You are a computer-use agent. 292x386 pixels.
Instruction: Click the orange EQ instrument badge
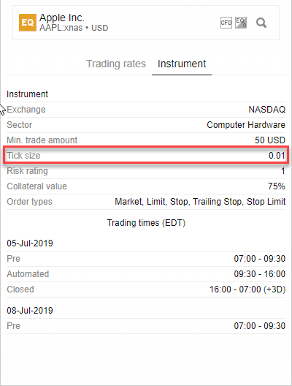(28, 23)
